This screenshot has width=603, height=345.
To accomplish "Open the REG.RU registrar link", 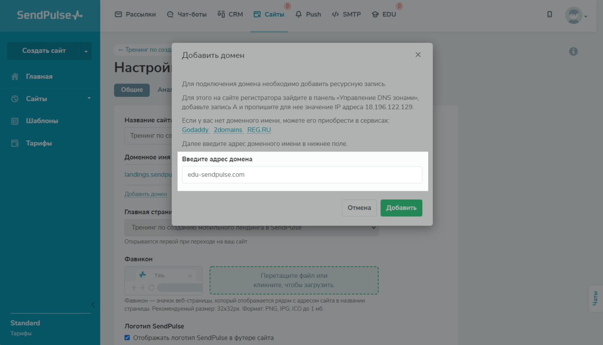I will [259, 130].
